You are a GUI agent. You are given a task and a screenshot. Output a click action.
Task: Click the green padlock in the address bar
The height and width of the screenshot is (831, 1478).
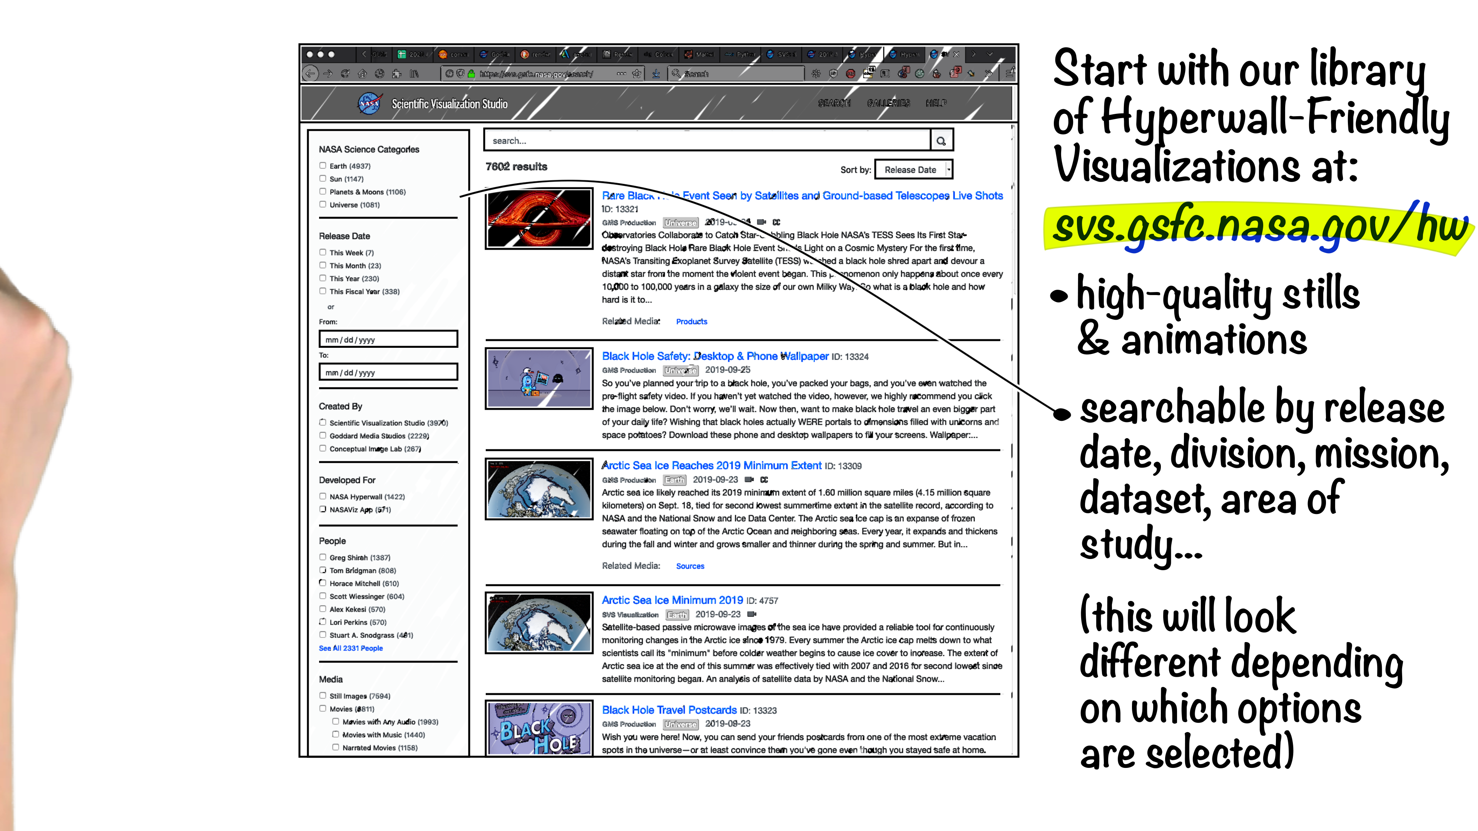(x=471, y=73)
